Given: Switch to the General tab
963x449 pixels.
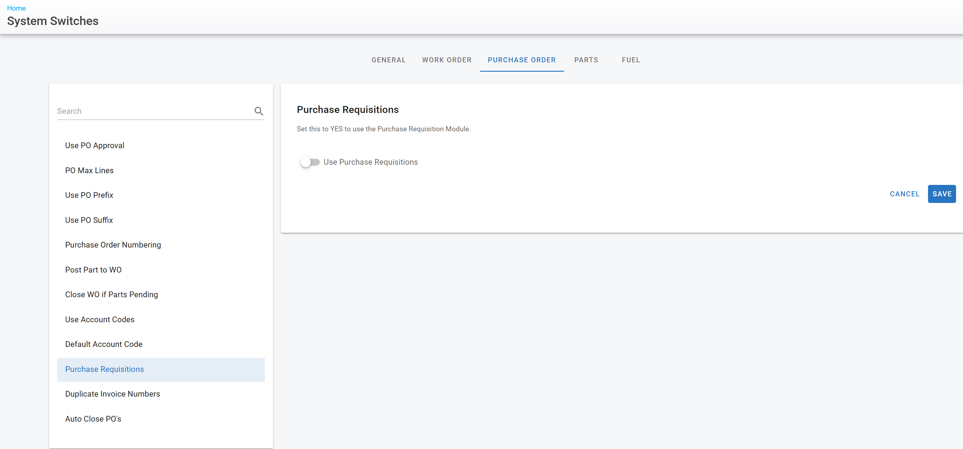Looking at the screenshot, I should click(388, 60).
